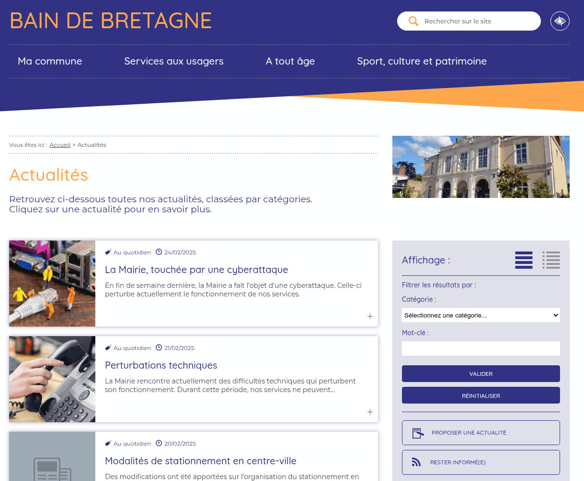Click Au quotidien tag on stationnement article
Screen dimensions: 584x481
click(x=132, y=444)
